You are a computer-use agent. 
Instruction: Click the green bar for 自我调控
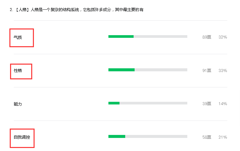tap(117, 136)
